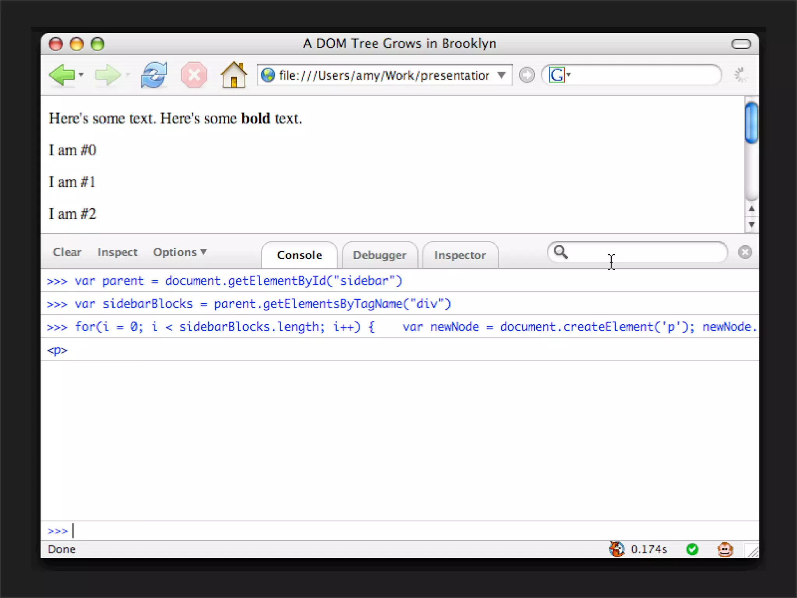
Task: Expand the address bar URL history dropdown
Action: 502,75
